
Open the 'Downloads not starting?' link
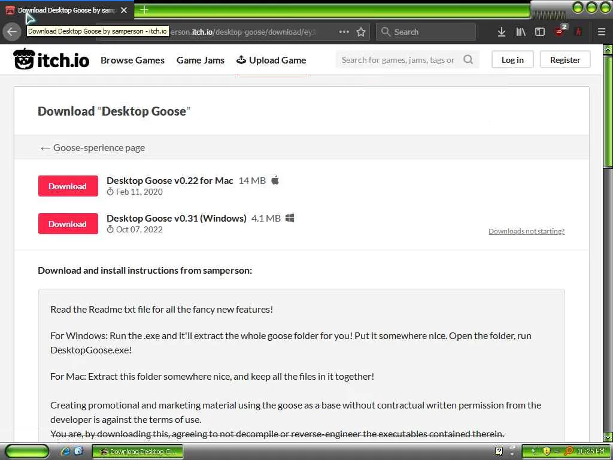[x=527, y=231]
